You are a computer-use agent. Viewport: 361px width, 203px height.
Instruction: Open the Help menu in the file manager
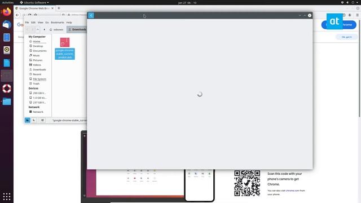pyautogui.click(x=69, y=23)
